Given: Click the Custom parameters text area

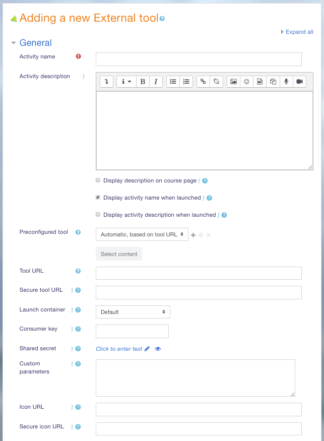Looking at the screenshot, I should click(x=196, y=378).
